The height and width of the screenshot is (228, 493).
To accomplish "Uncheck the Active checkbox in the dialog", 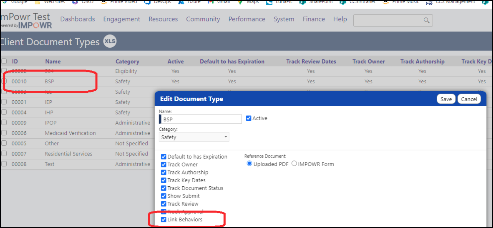I will pyautogui.click(x=248, y=118).
